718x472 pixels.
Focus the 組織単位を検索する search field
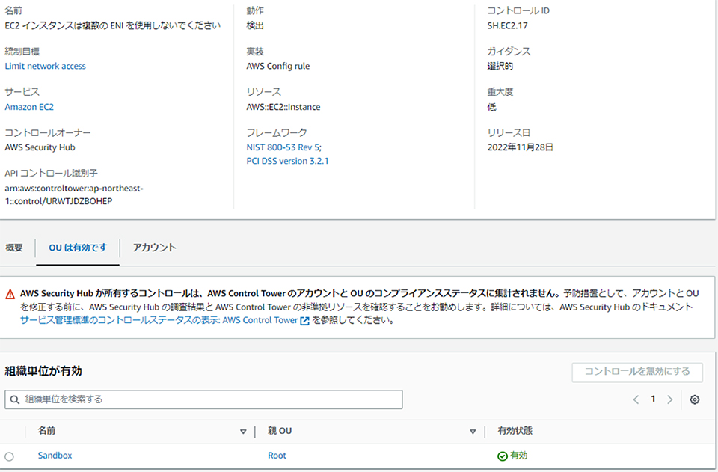coord(203,399)
